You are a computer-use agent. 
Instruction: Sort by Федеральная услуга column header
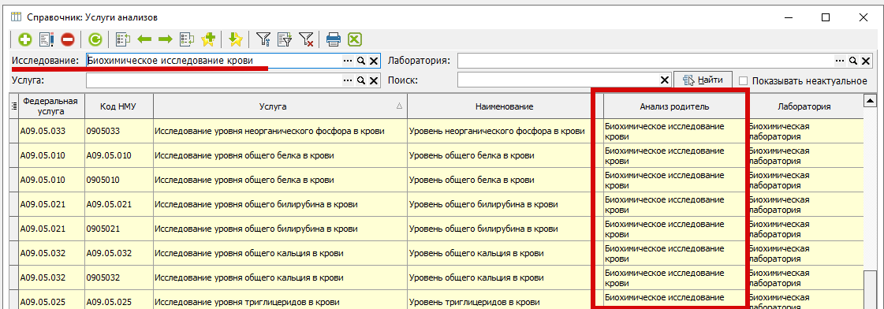[x=52, y=106]
